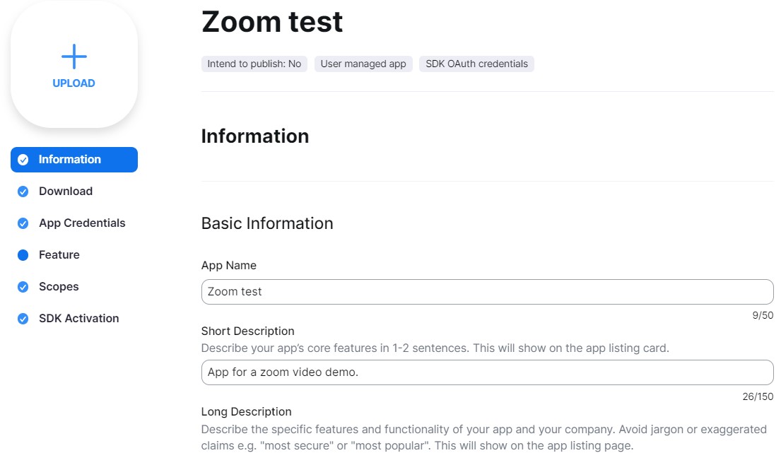This screenshot has height=453, width=781.
Task: Click the 'Long Description' label
Action: (x=246, y=412)
